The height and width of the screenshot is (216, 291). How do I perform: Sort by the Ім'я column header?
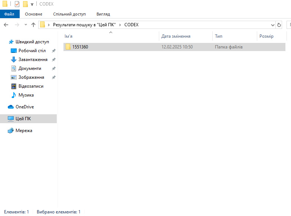[69, 36]
